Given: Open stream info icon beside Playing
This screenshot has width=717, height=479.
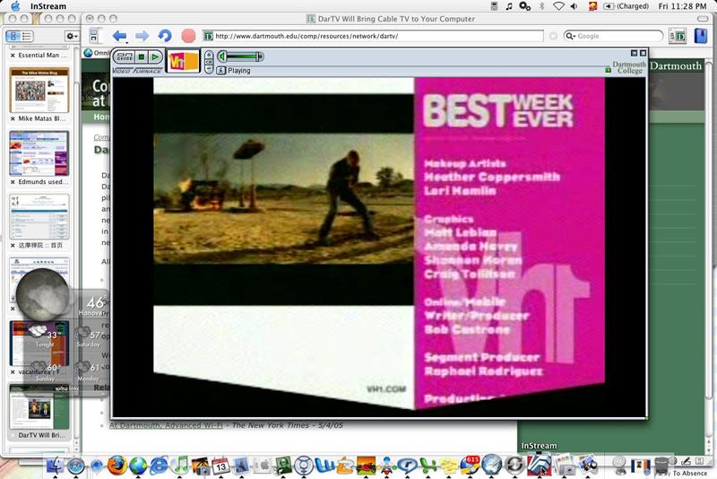Looking at the screenshot, I should 221,71.
